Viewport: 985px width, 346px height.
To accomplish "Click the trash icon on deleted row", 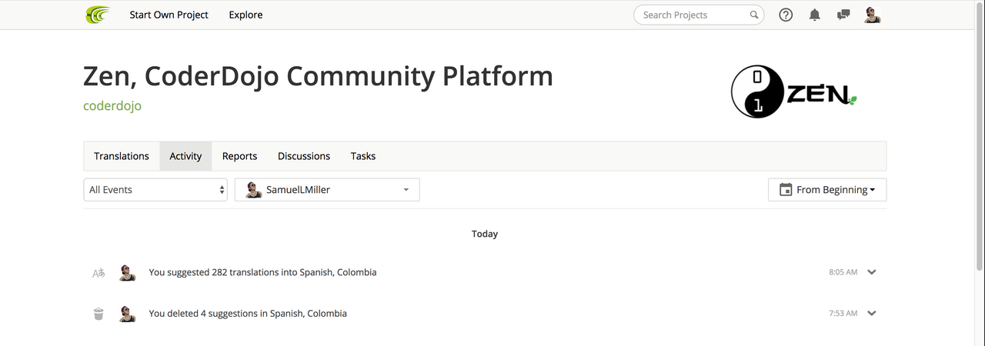I will tap(98, 314).
